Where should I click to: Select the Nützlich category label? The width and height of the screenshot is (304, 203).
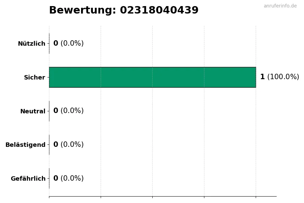pos(31,44)
